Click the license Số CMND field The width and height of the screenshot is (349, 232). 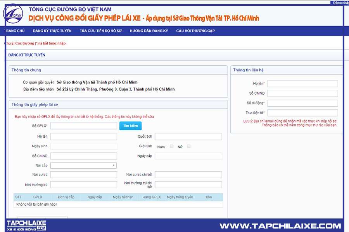click(84, 156)
